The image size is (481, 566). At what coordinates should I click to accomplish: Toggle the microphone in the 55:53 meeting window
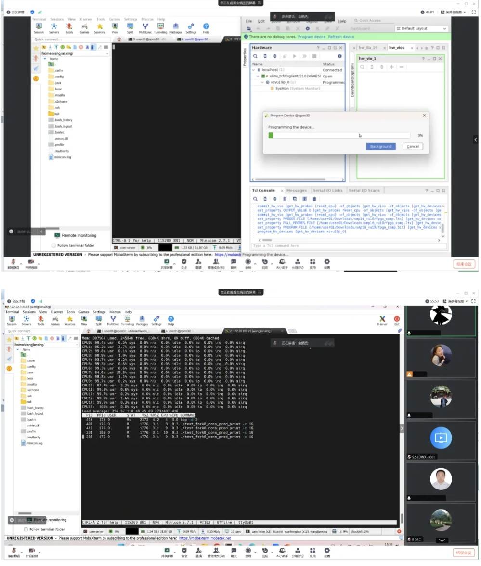coord(13,553)
